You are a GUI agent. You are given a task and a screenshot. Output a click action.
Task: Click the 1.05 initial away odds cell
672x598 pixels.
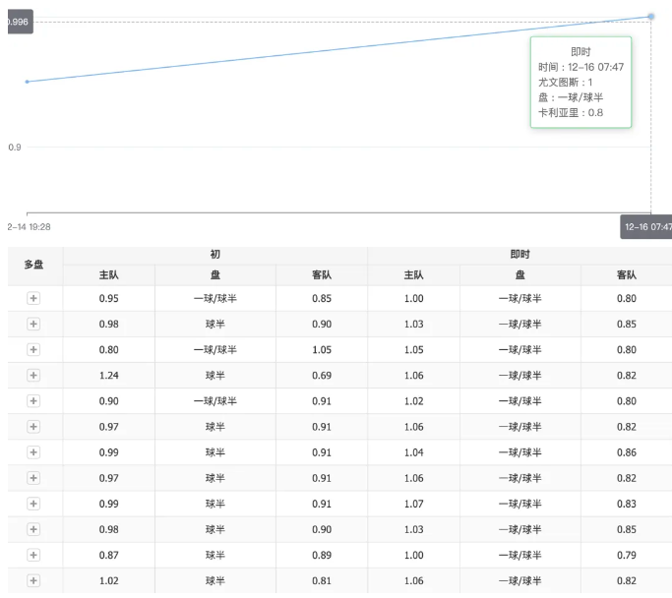321,349
